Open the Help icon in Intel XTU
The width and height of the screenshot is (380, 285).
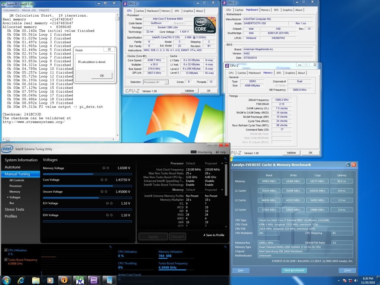pyautogui.click(x=217, y=152)
